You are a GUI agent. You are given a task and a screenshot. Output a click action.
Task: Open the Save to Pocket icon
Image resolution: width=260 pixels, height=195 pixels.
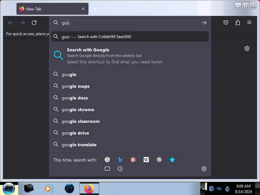[x=226, y=22]
